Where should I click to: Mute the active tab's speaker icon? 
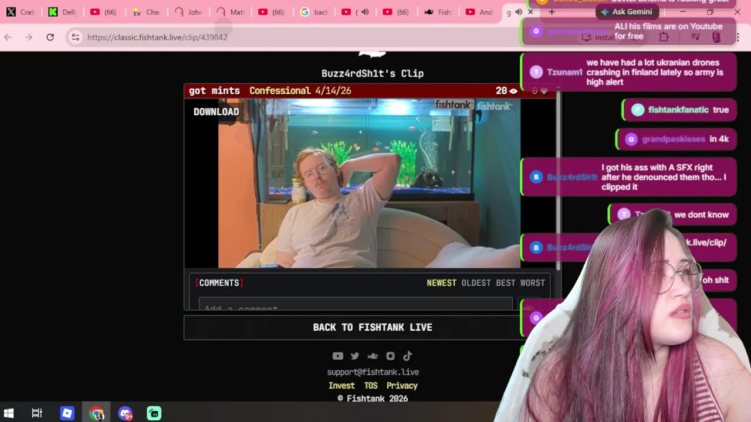click(519, 12)
